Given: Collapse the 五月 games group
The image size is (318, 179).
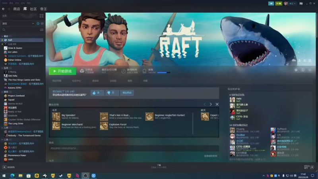Looking at the screenshot, I should click(2, 68).
